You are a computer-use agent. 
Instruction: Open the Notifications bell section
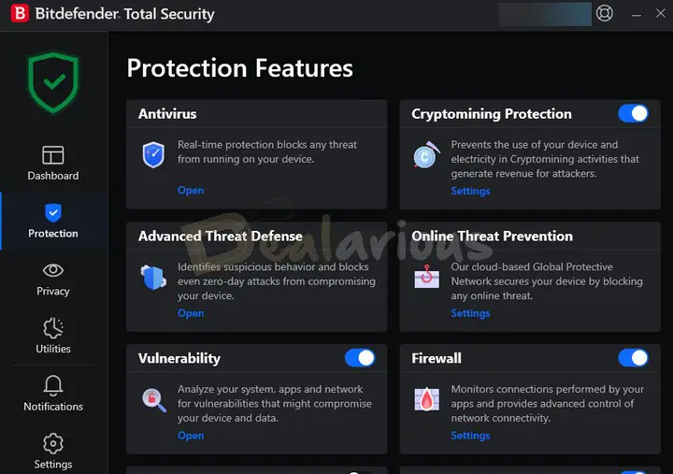click(x=53, y=394)
